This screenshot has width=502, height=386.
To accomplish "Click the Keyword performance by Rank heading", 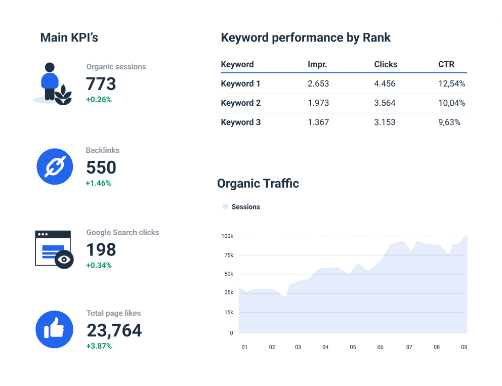I will tap(306, 37).
